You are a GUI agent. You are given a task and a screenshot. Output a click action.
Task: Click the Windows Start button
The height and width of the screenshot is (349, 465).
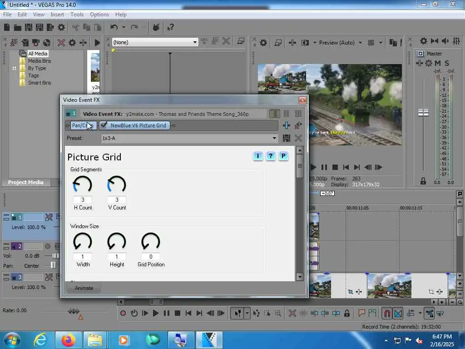12,340
